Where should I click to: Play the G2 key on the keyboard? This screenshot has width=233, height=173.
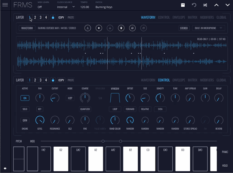61,159
